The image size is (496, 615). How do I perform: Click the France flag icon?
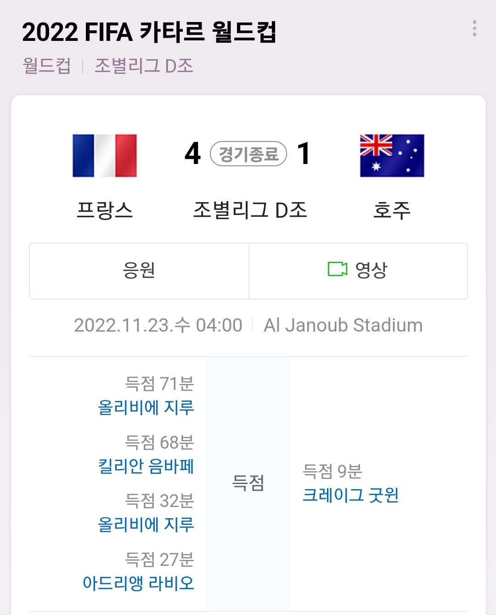coord(105,156)
